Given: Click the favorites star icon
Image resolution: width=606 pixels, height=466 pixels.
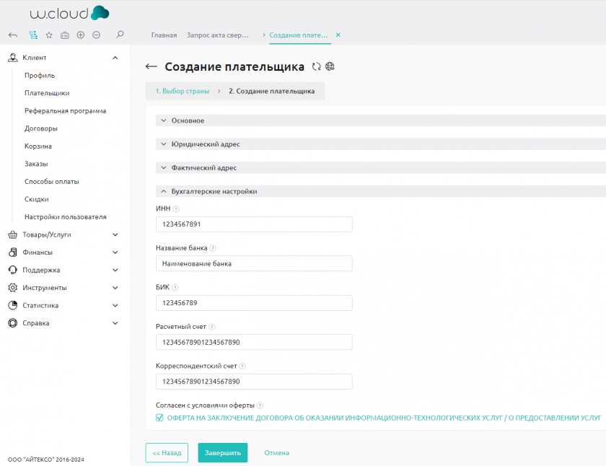Looking at the screenshot, I should 49,35.
